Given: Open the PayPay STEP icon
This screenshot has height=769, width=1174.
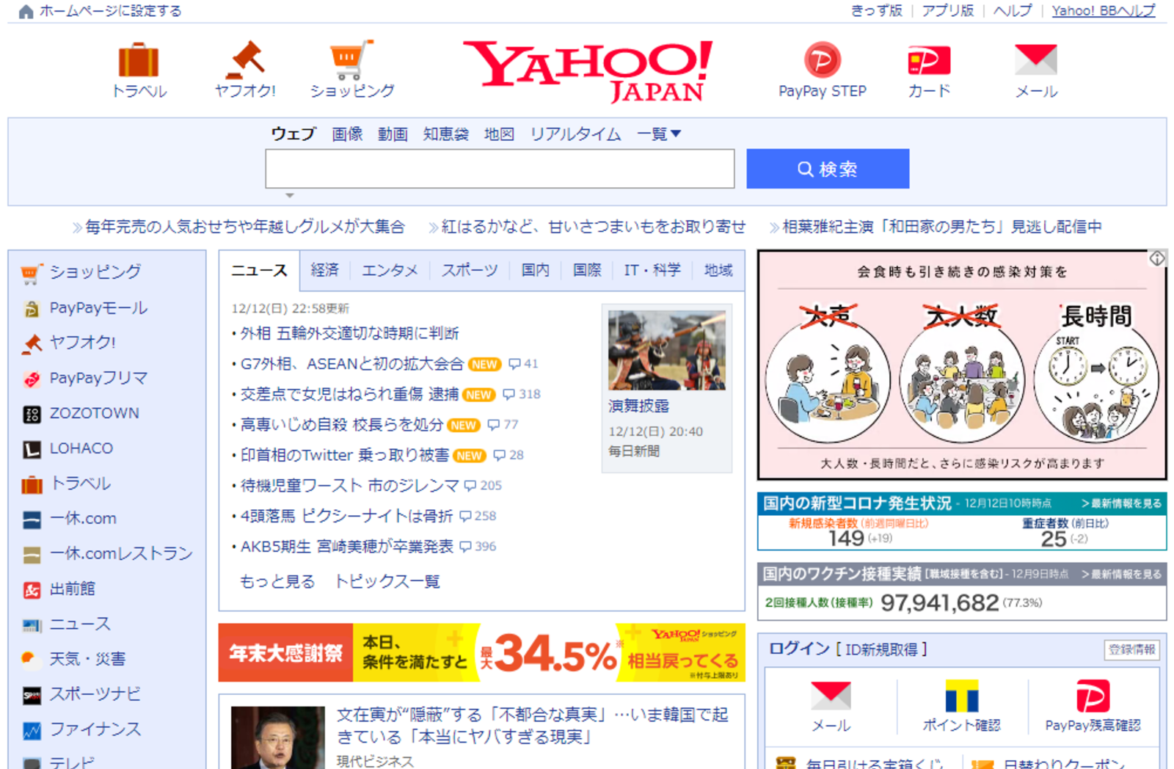Looking at the screenshot, I should (x=823, y=60).
